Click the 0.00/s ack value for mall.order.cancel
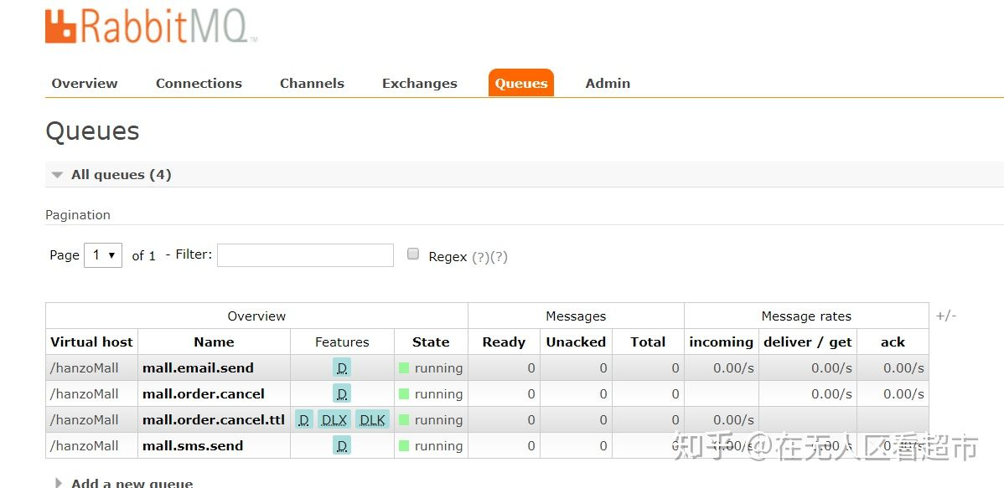This screenshot has height=488, width=1004. pos(903,394)
